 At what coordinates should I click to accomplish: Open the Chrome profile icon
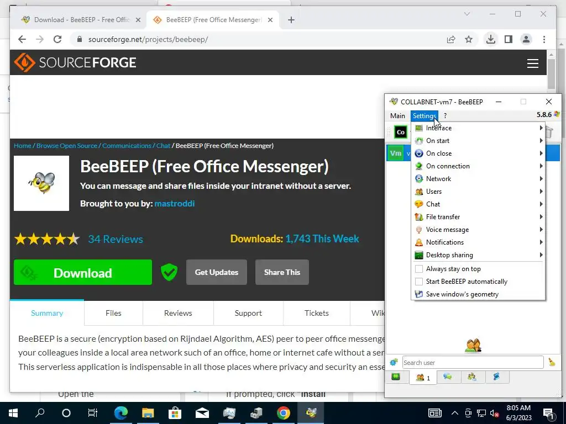526,39
